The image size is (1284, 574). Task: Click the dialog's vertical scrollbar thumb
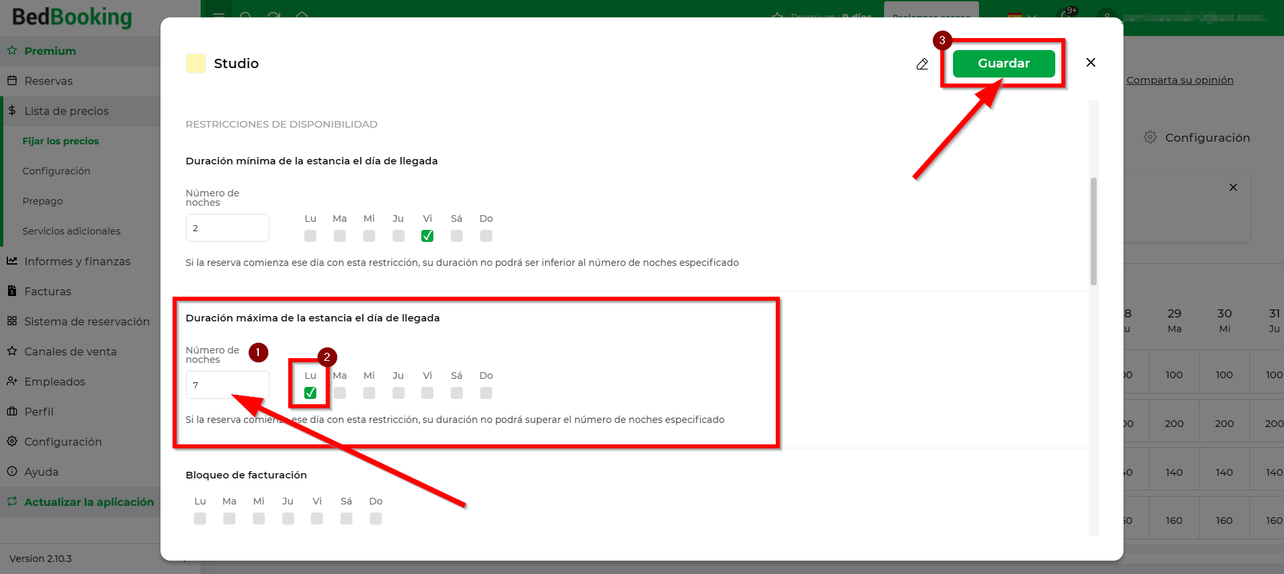1093,231
